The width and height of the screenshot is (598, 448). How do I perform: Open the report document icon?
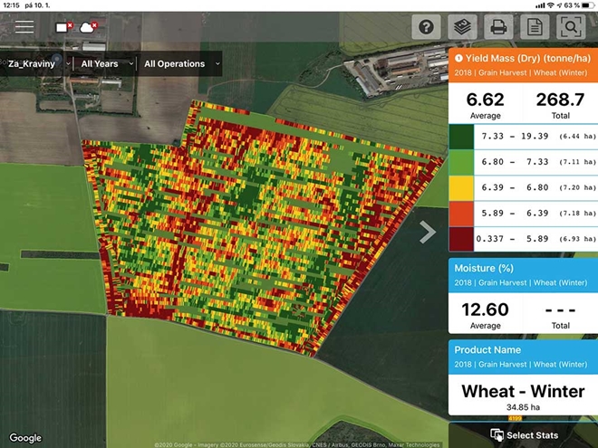[x=535, y=27]
